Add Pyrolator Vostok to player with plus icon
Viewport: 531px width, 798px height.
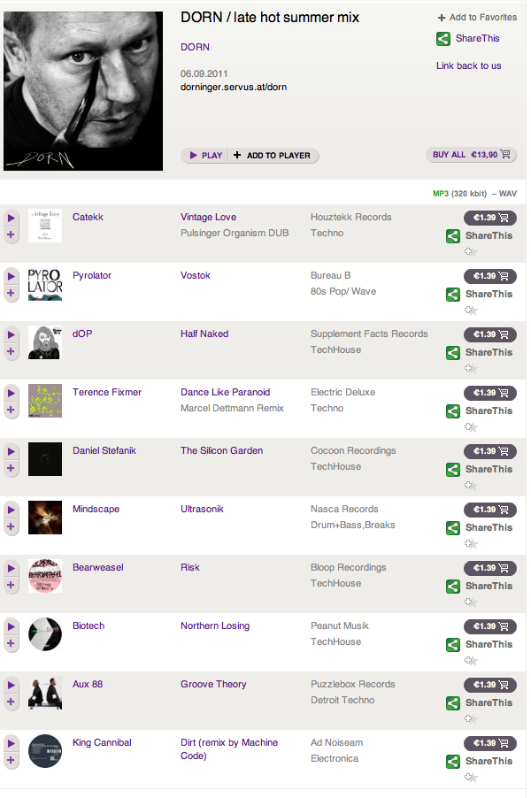[x=11, y=293]
